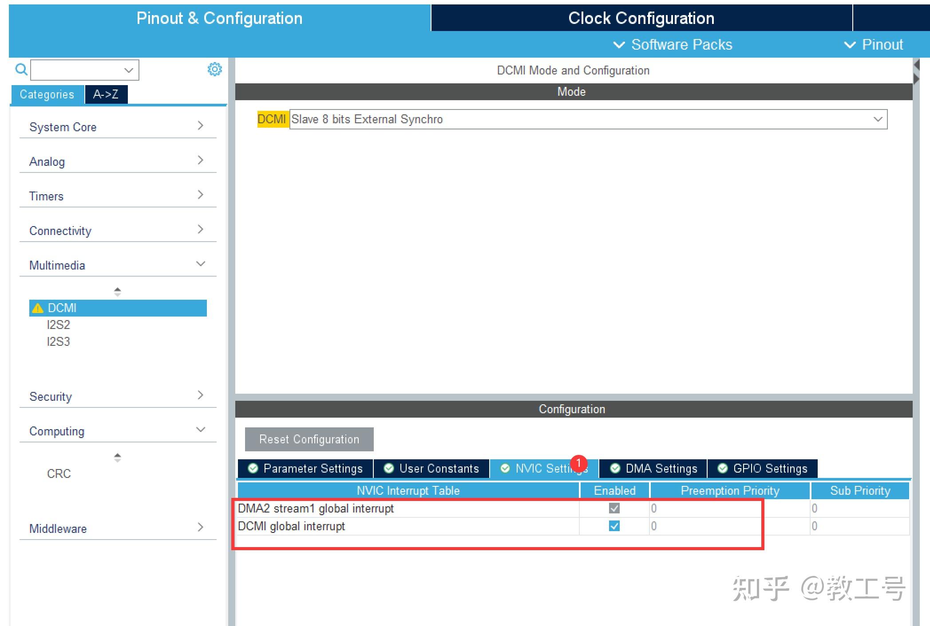Click the green check icon on GPIO Settings
The image size is (930, 626).
tap(722, 468)
